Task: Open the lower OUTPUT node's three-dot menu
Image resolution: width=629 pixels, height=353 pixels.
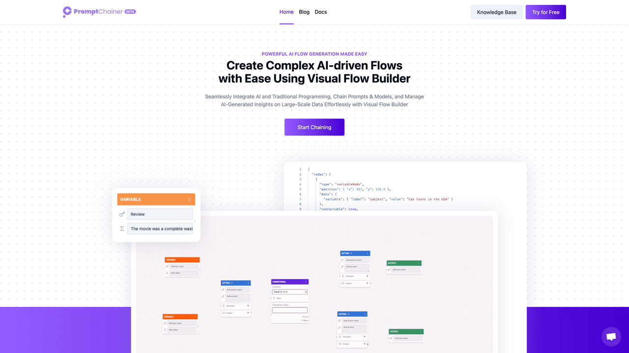Action: pos(421,332)
